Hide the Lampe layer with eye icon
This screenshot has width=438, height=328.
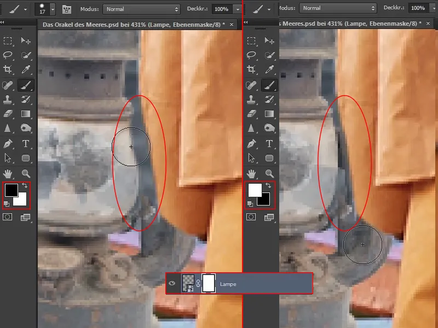[172, 284]
